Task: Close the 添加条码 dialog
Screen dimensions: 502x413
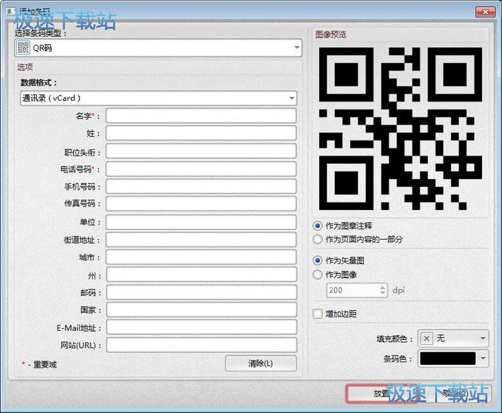Action: click(485, 12)
